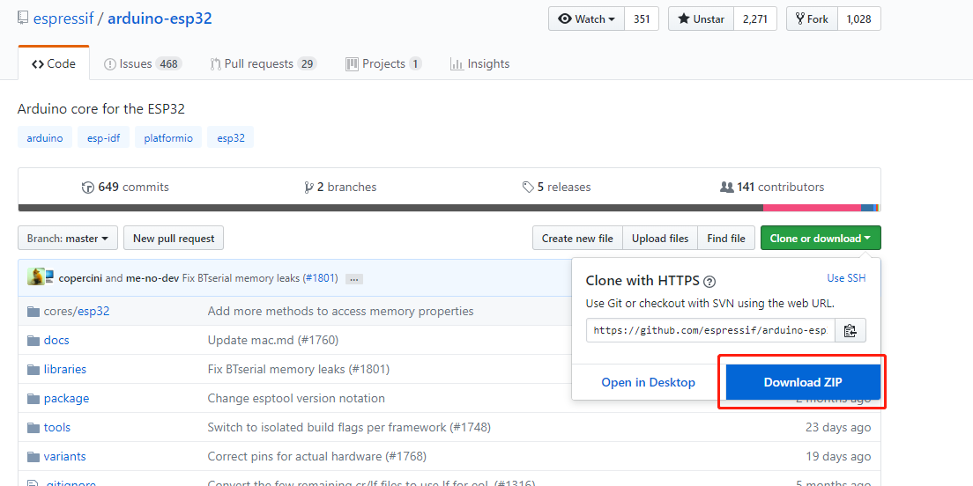
Task: View the 5 releases page
Action: click(x=557, y=188)
